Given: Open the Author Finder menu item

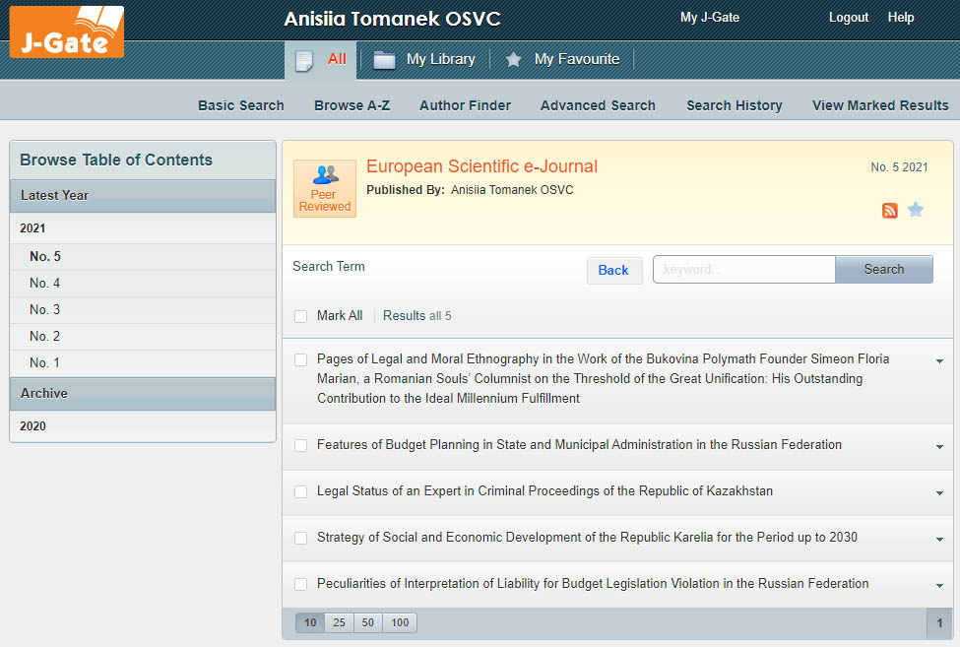Looking at the screenshot, I should pos(465,105).
